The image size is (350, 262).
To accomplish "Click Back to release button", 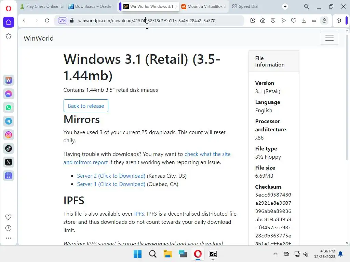I will [x=86, y=106].
